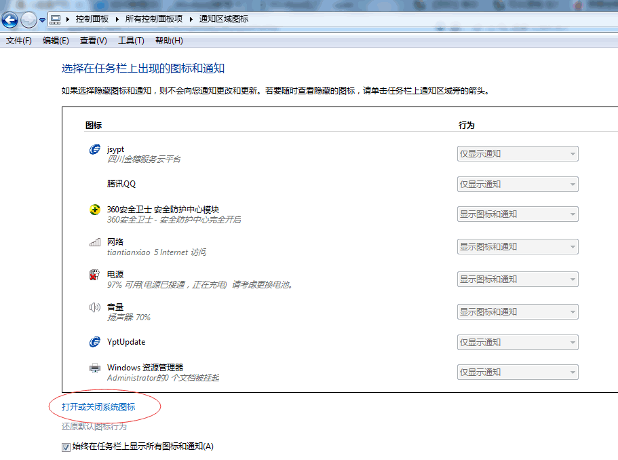Click the 音量 speaker icon
The width and height of the screenshot is (618, 460).
point(94,307)
